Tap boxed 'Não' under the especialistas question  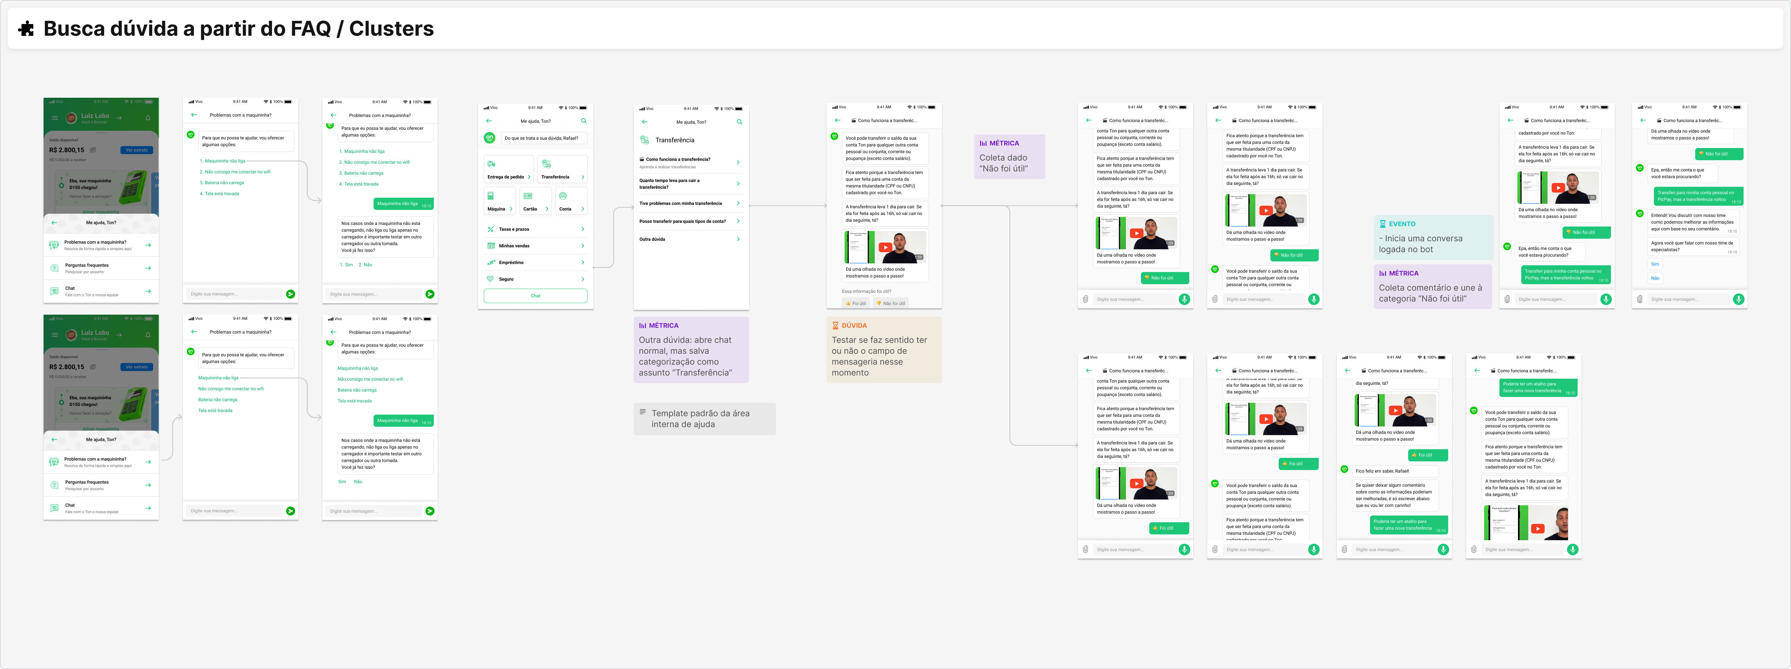(x=1655, y=278)
